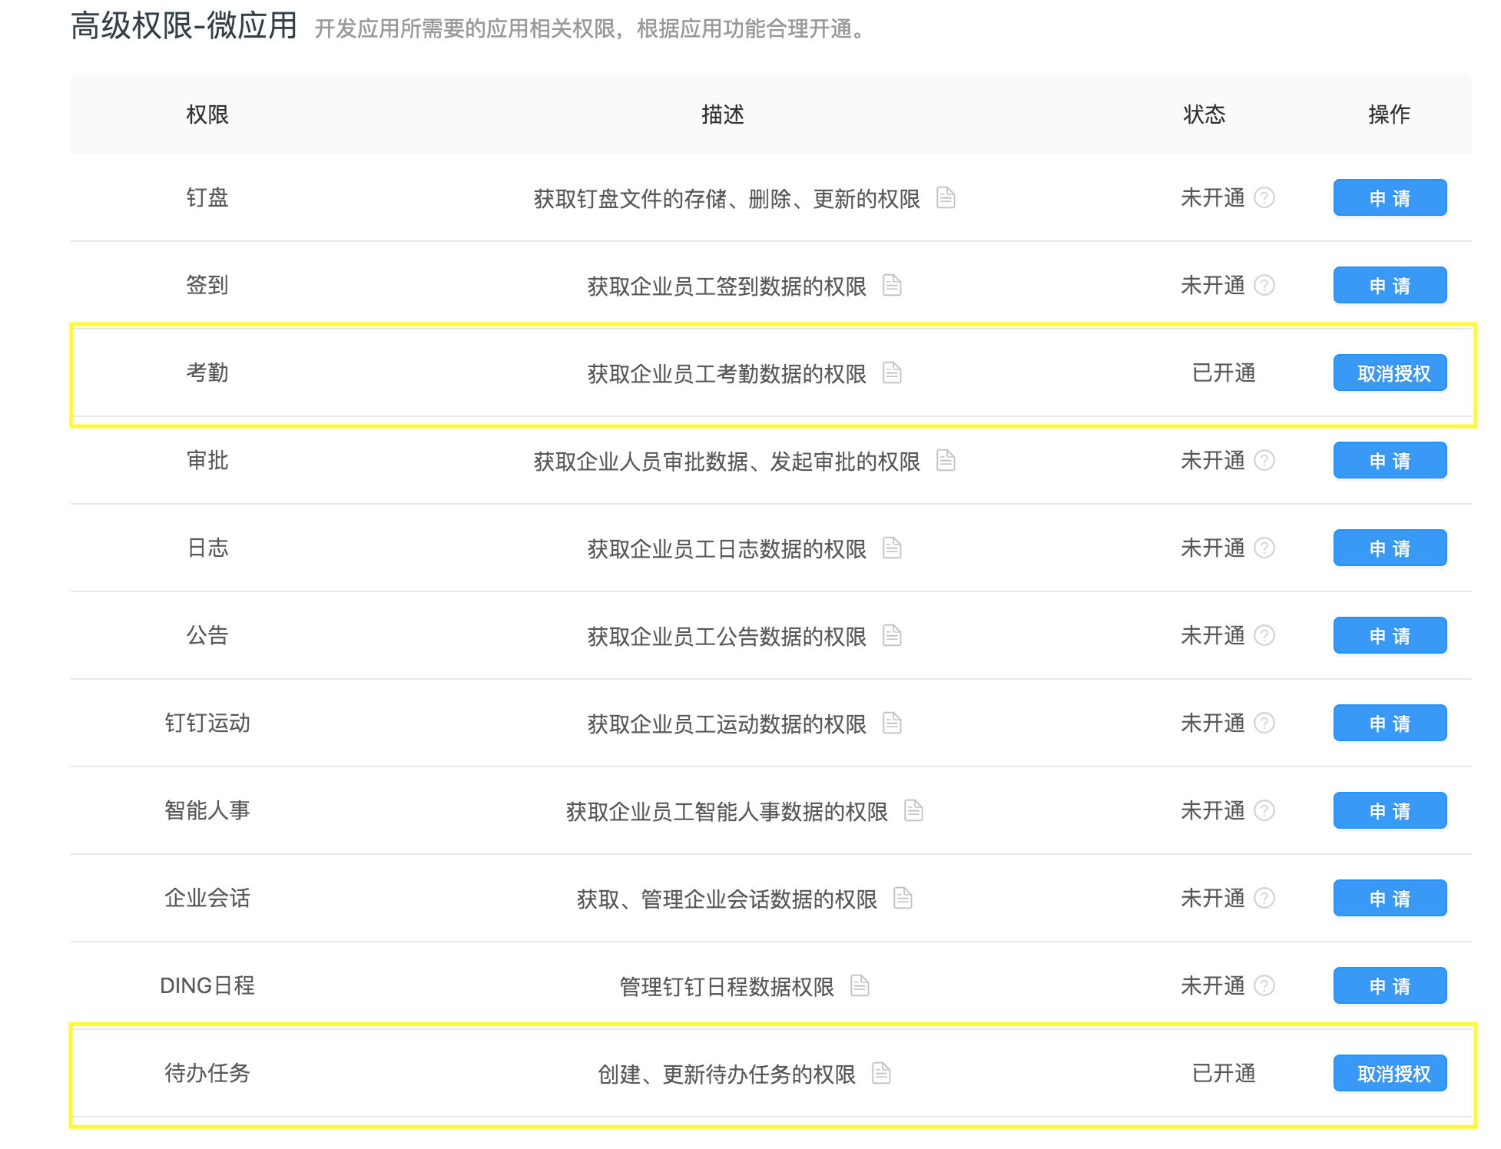Click description 获取、管理企业会话数据的权限
The width and height of the screenshot is (1501, 1149).
[727, 899]
